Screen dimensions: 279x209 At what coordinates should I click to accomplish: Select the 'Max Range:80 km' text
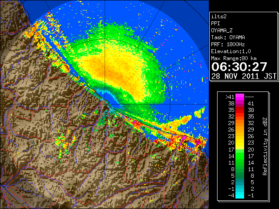coord(234,58)
